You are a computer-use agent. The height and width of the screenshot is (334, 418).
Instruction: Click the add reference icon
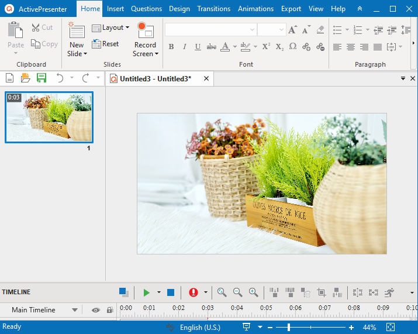306,47
